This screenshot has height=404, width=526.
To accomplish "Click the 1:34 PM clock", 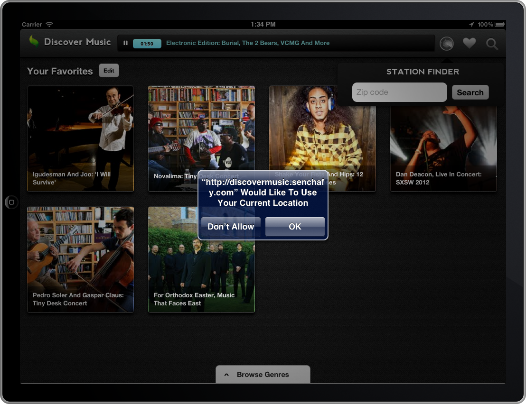I will coord(263,24).
